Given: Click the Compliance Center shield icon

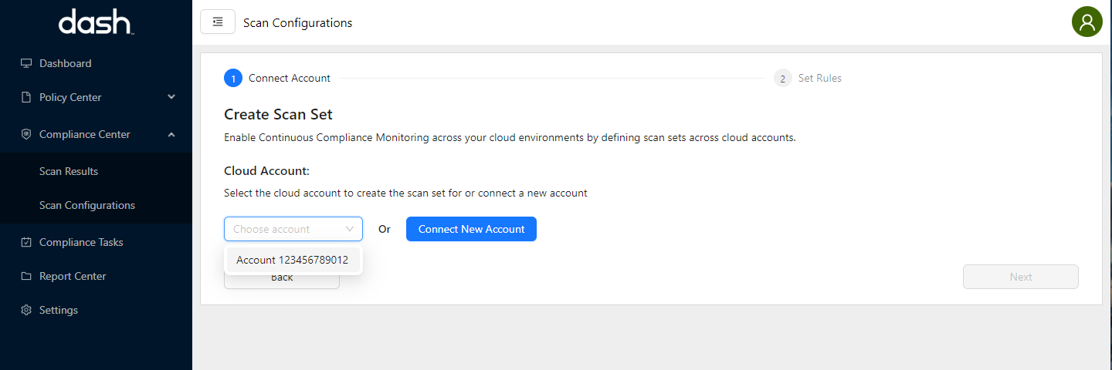Looking at the screenshot, I should point(26,134).
